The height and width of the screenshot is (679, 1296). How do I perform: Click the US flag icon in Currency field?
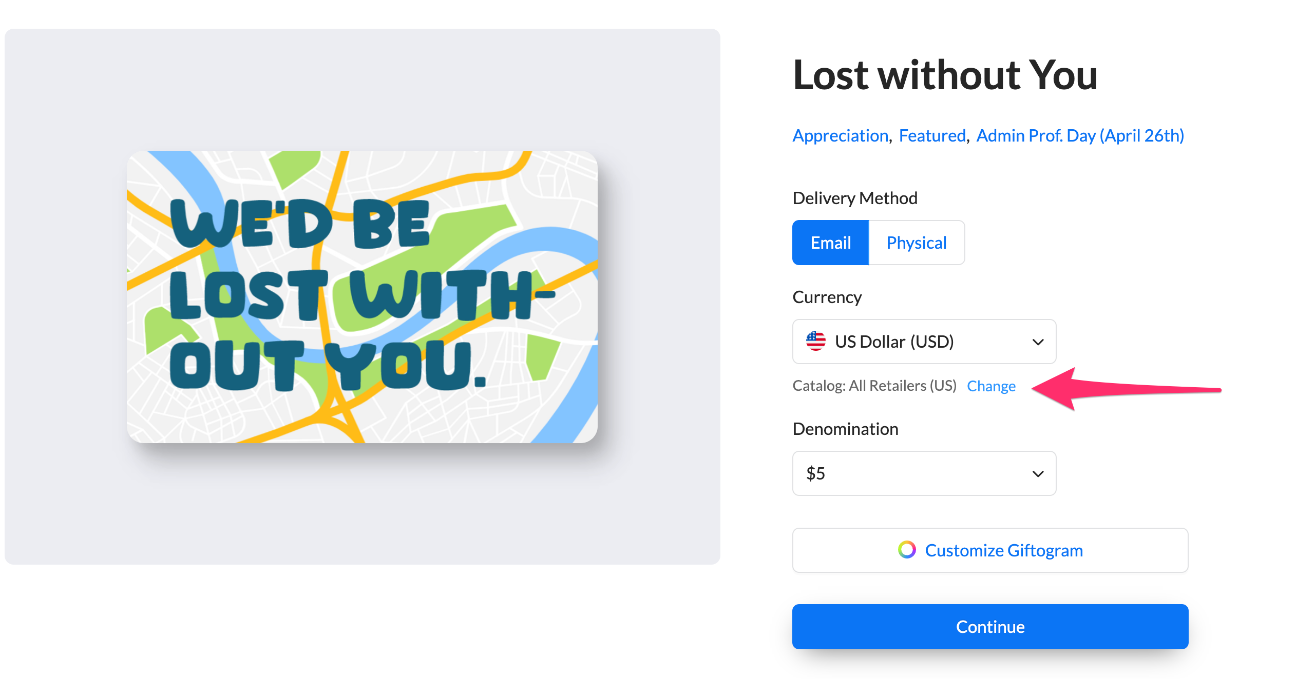815,342
